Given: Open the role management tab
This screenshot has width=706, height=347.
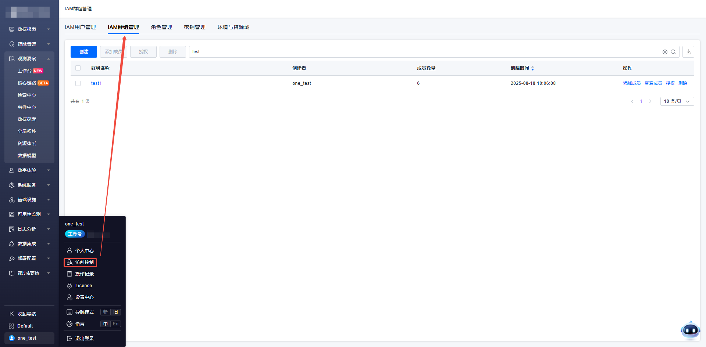Looking at the screenshot, I should [161, 27].
